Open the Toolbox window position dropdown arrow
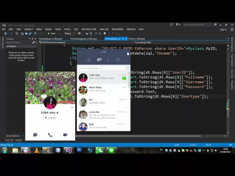 click(x=29, y=39)
